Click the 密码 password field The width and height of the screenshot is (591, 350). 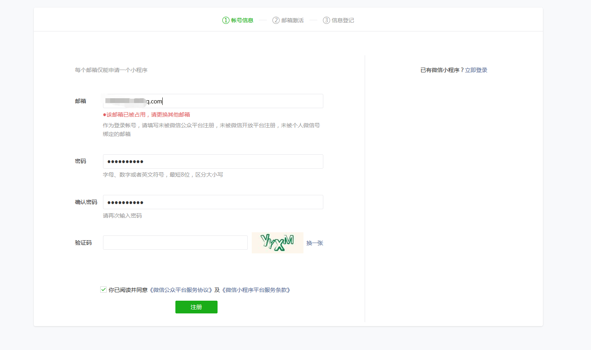[x=213, y=161]
